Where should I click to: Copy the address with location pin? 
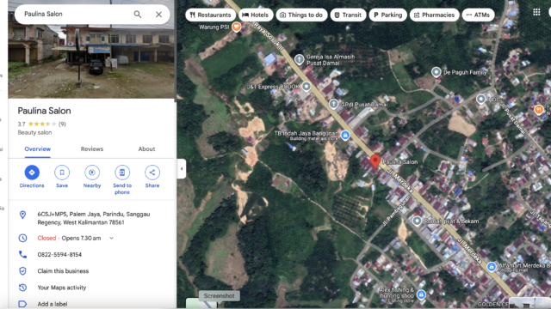(x=23, y=215)
